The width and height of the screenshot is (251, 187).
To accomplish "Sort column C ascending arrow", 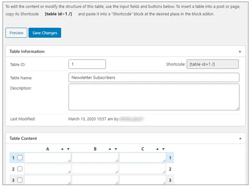I will point(157,149).
